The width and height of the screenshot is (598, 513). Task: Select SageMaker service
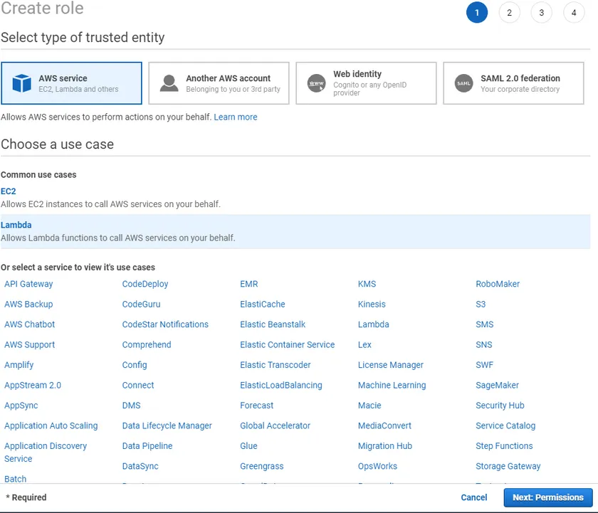click(x=498, y=386)
